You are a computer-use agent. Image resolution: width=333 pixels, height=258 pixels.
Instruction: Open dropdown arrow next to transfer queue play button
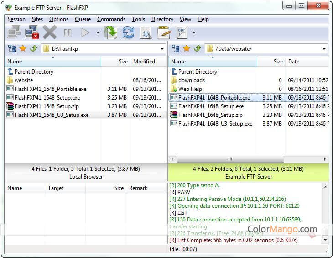(x=98, y=32)
